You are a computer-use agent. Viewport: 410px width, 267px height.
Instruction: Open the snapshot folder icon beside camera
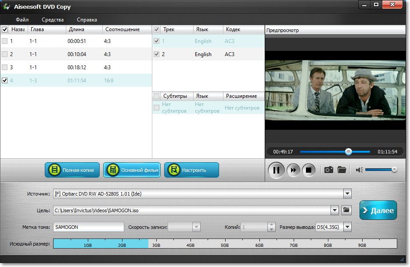[342, 170]
